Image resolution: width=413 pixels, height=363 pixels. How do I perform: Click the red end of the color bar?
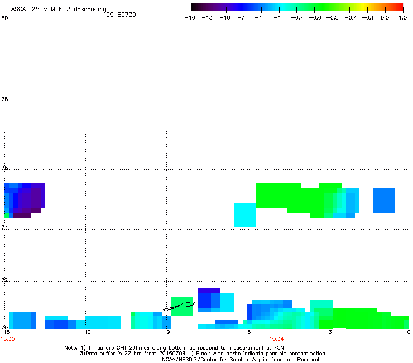pyautogui.click(x=400, y=7)
